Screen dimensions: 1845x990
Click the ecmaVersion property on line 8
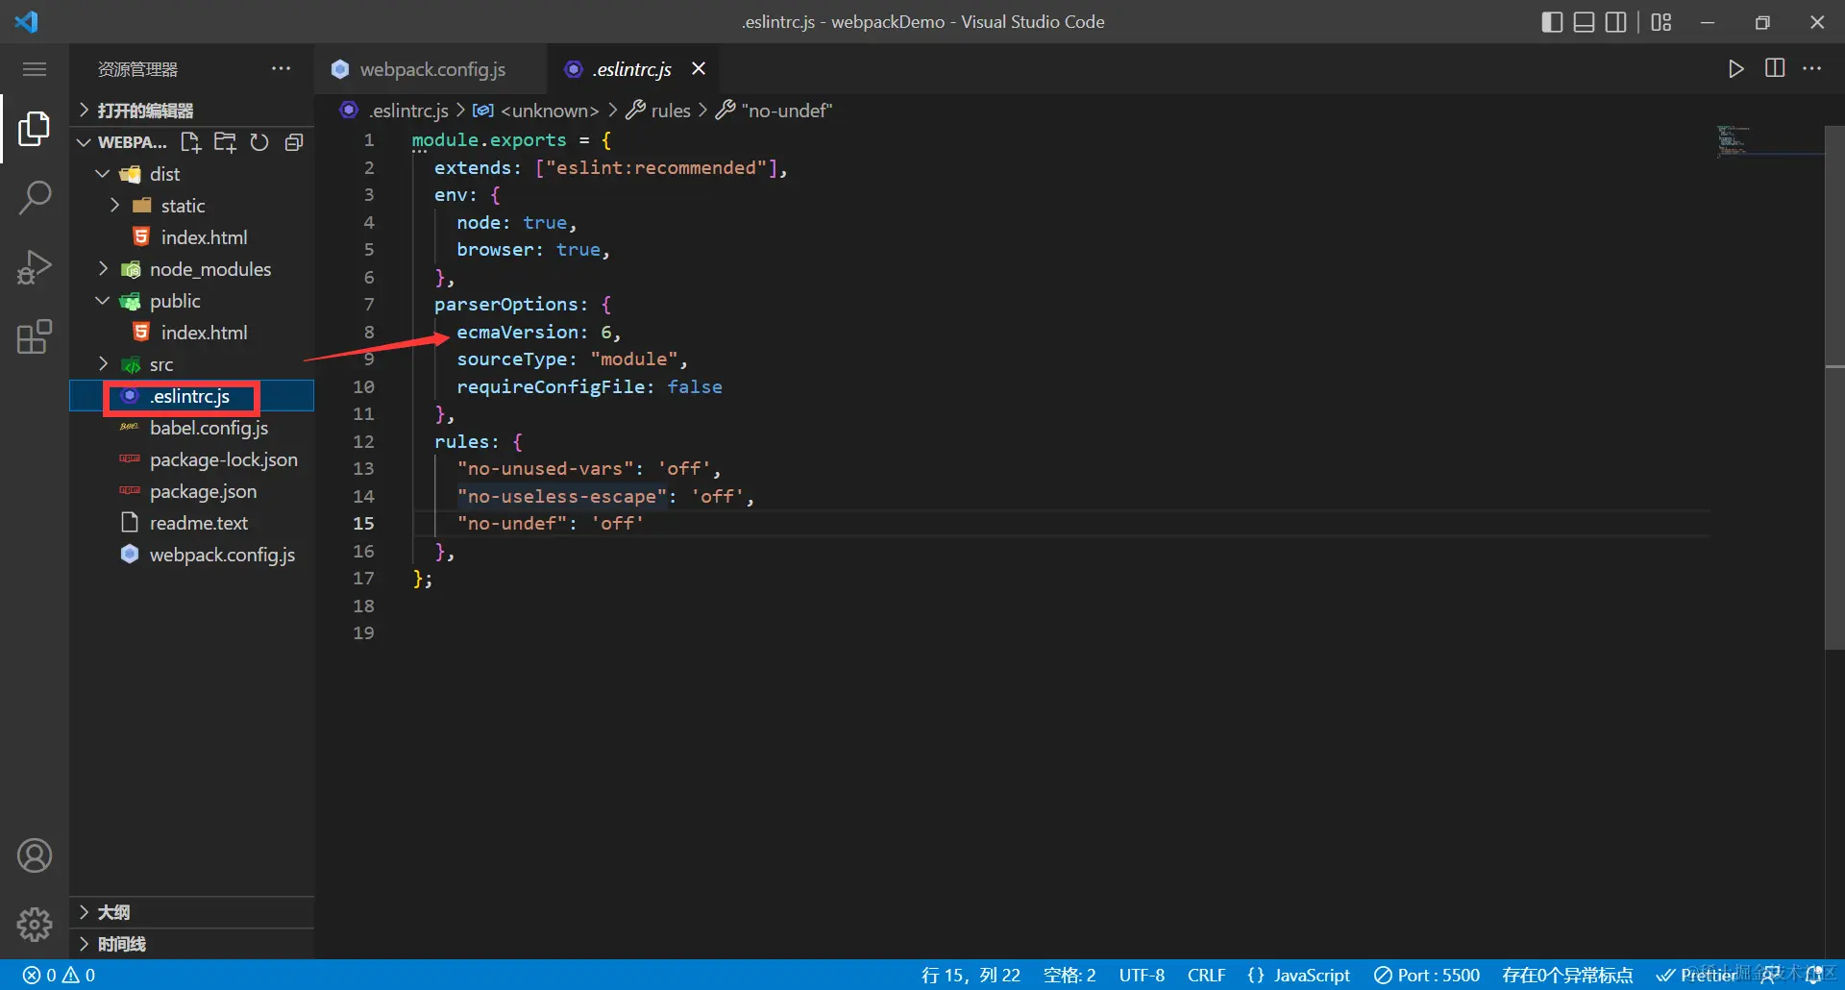coord(518,332)
